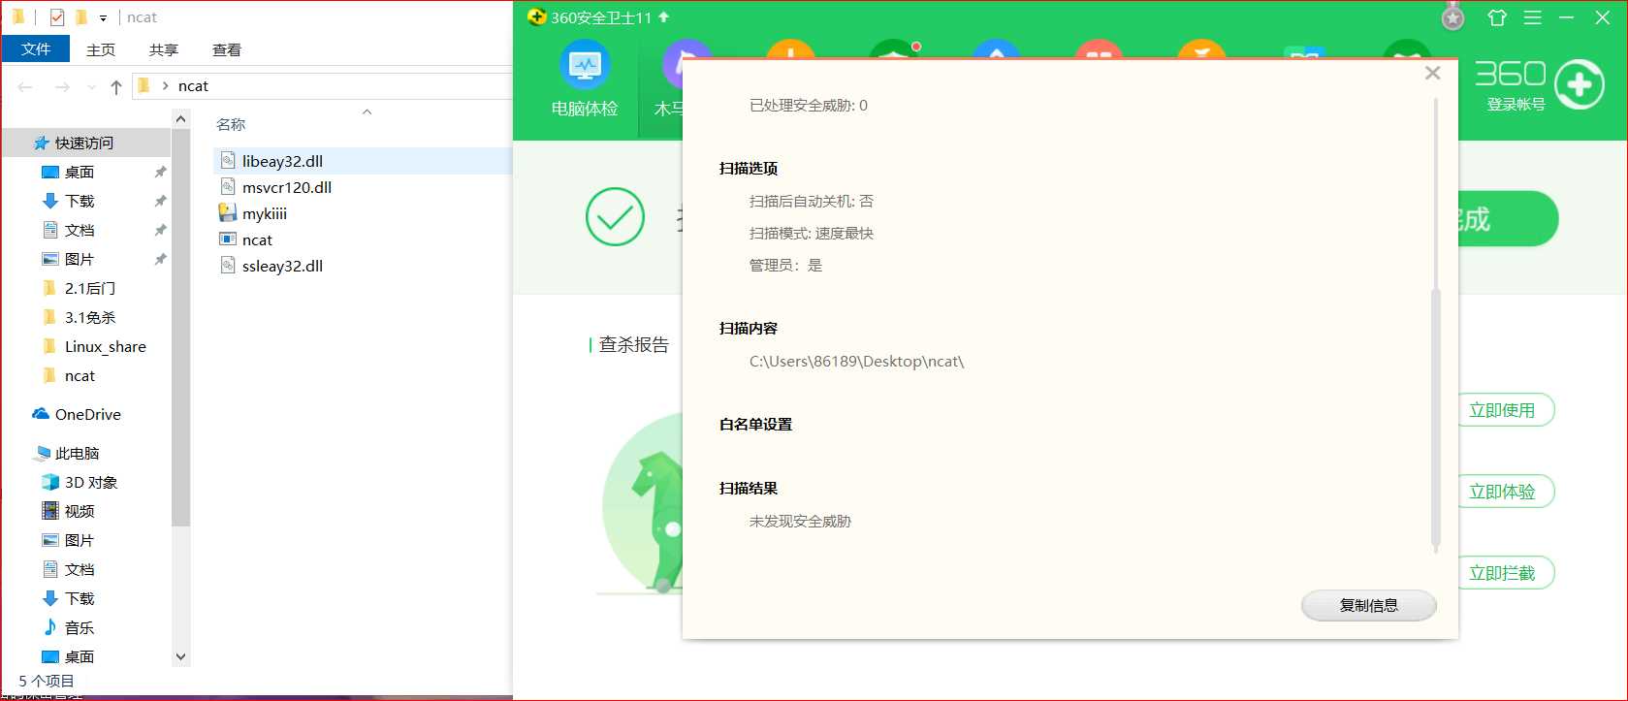
Task: Open the 2.1后门 folder
Action: pyautogui.click(x=90, y=288)
